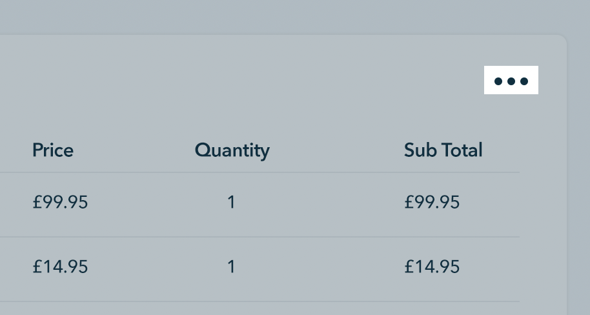Viewport: 590px width, 315px height.
Task: Select the quantity 1 in the £14.95 row
Action: tap(231, 267)
